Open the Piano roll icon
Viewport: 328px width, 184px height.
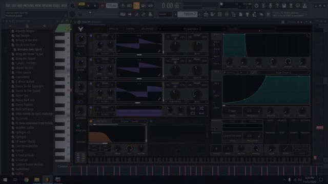pos(213,14)
